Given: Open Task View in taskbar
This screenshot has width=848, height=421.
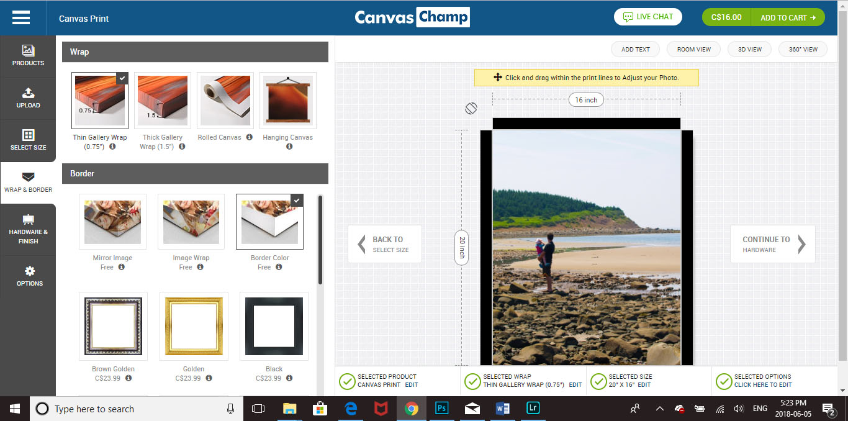Looking at the screenshot, I should click(258, 409).
